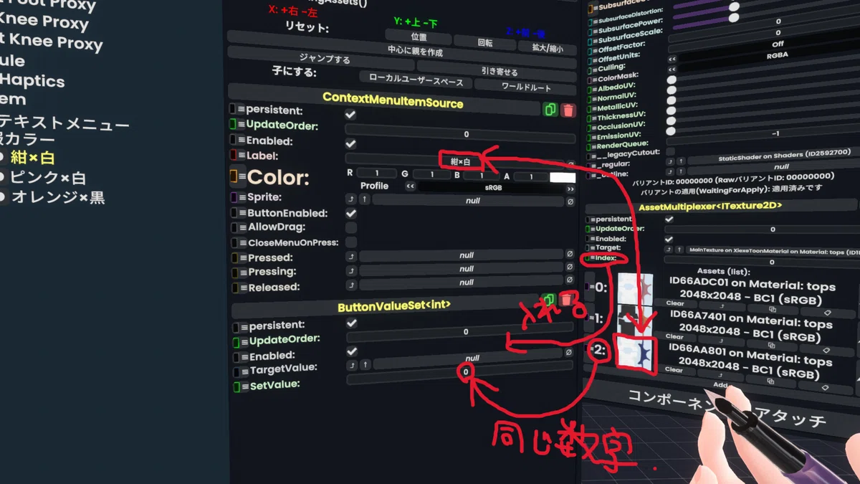860x484 pixels.
Task: Cycle Culling value with << arrow
Action: [672, 59]
